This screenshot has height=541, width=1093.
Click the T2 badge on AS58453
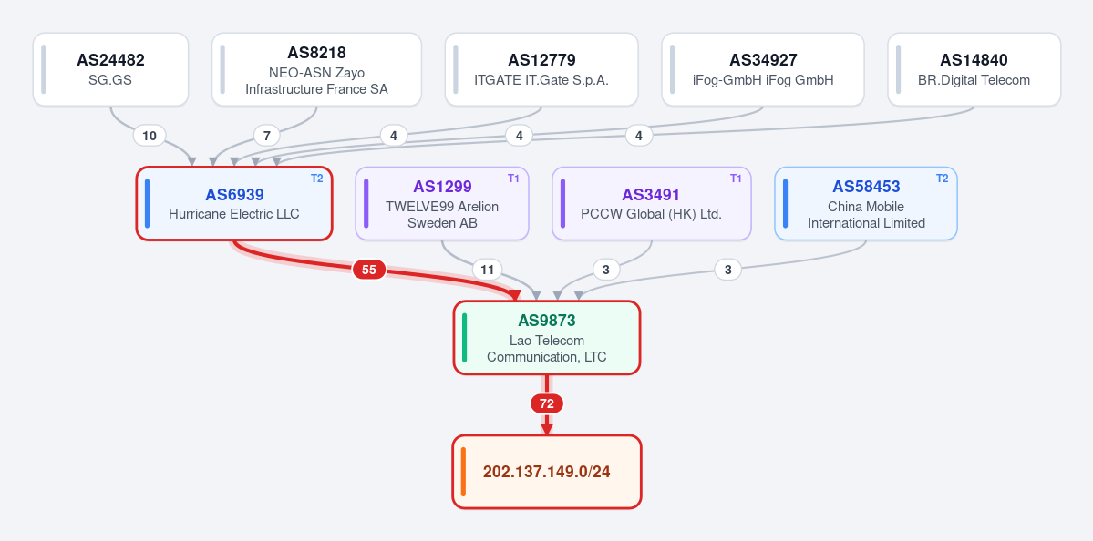click(942, 179)
